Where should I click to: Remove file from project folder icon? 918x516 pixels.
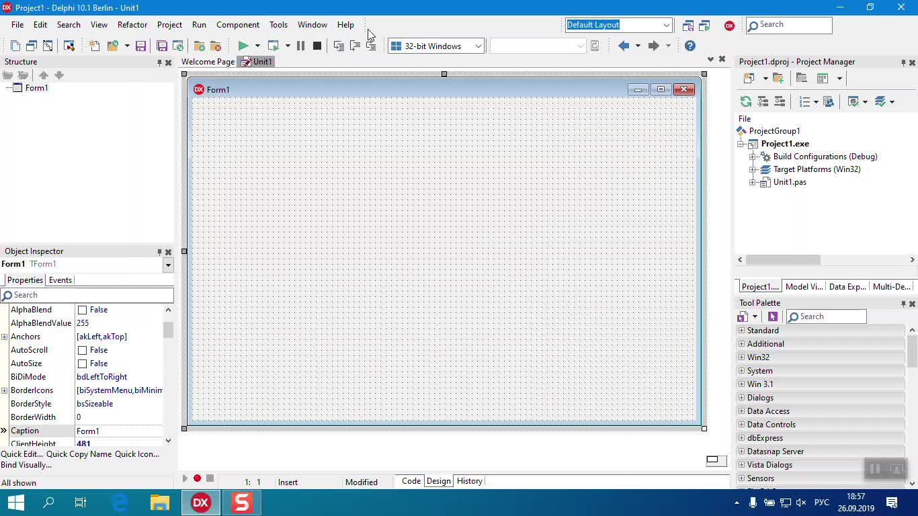[216, 46]
